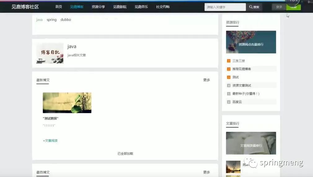Open ranked resource 测试

click(236, 77)
